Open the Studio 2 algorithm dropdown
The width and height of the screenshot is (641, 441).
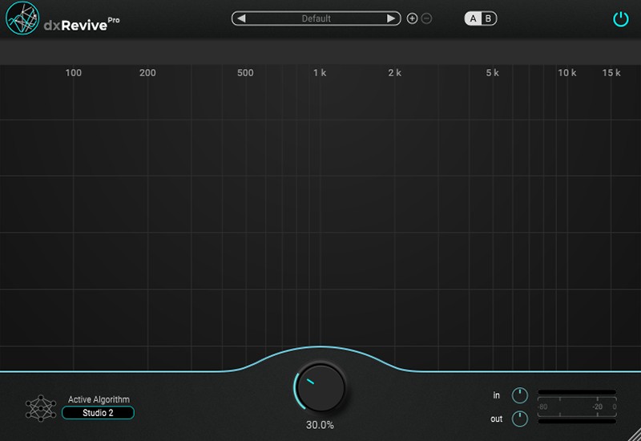(98, 413)
